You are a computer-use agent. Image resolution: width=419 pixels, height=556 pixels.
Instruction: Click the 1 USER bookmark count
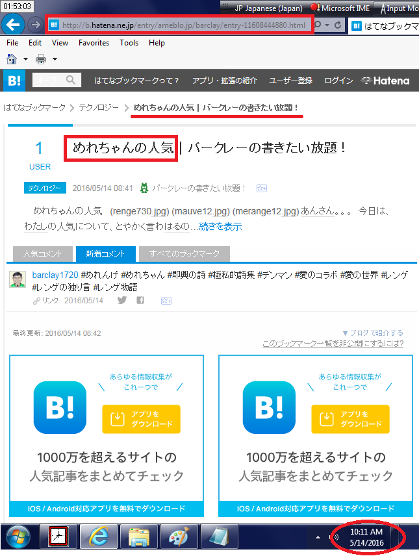[40, 155]
